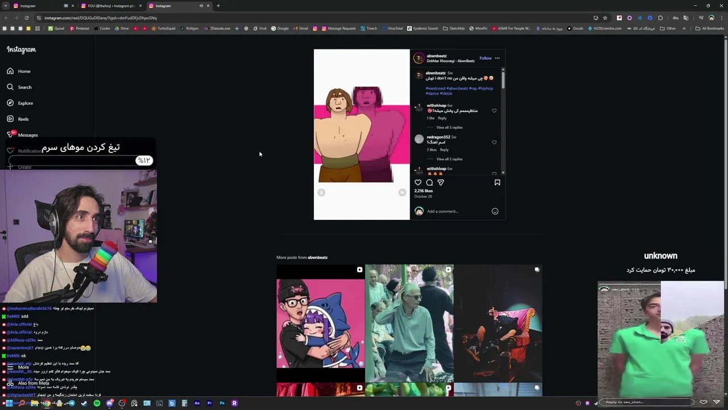Viewport: 728px width, 410px height.
Task: Close the active Instagram tab
Action: point(208,6)
